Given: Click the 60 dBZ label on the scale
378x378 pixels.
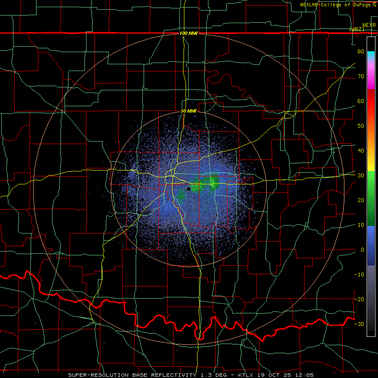Looking at the screenshot, I should pos(361,101).
